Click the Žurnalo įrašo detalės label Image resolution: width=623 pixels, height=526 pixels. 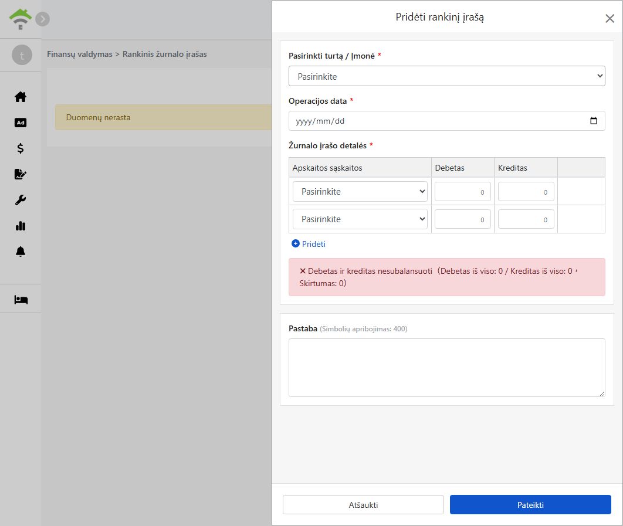(327, 145)
